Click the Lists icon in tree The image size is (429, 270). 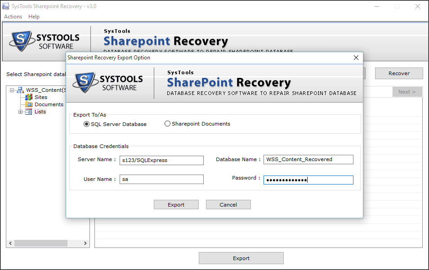(x=29, y=112)
